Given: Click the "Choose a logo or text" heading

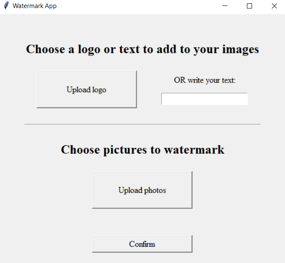Looking at the screenshot, I should pos(142,49).
